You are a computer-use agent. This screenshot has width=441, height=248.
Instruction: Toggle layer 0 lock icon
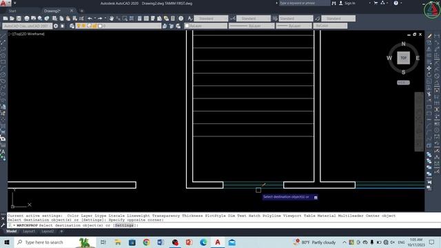click(95, 26)
